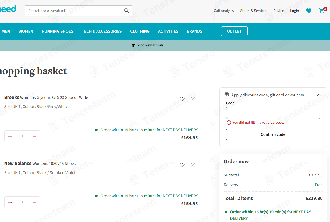Image resolution: width=330 pixels, height=222 pixels.
Task: Open the RUNNING SHOES menu
Action: coord(58,31)
